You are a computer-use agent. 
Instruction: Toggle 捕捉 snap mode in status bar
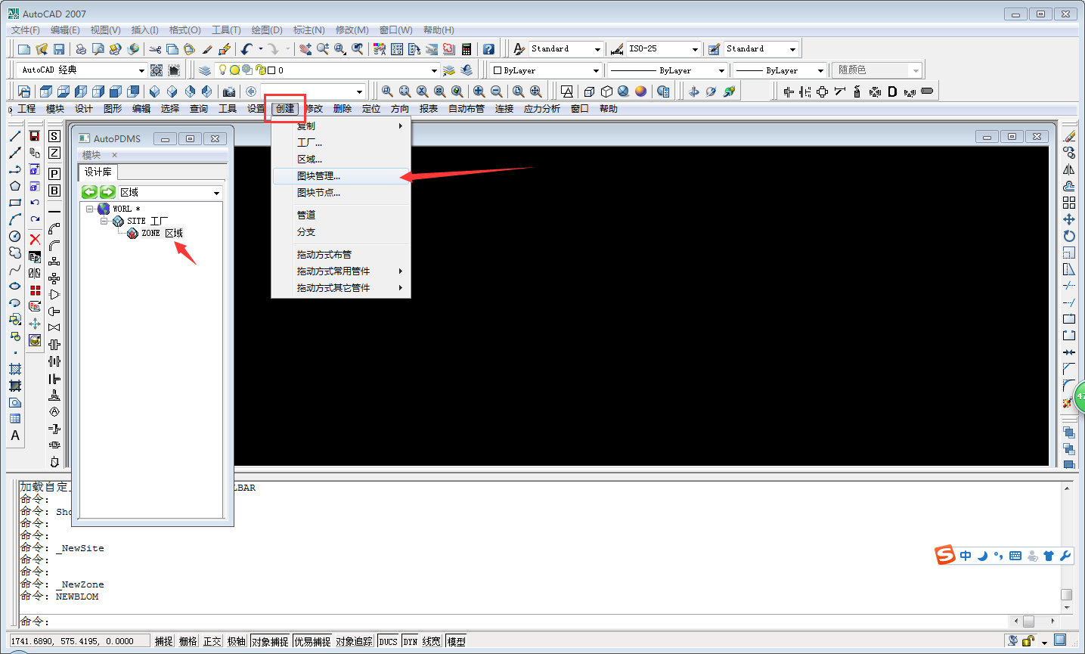[164, 641]
